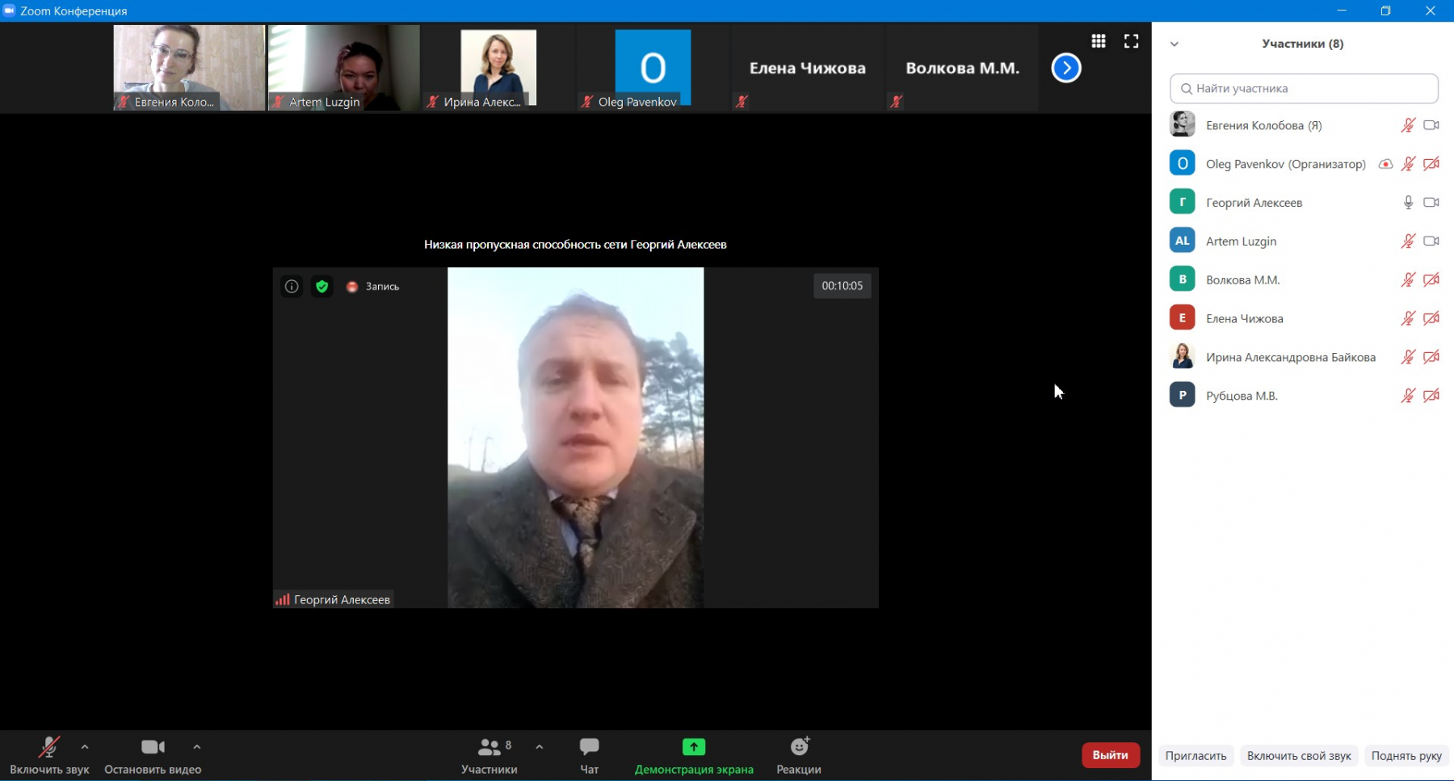Click camera icon for Георгий Алексеев

pos(1431,203)
